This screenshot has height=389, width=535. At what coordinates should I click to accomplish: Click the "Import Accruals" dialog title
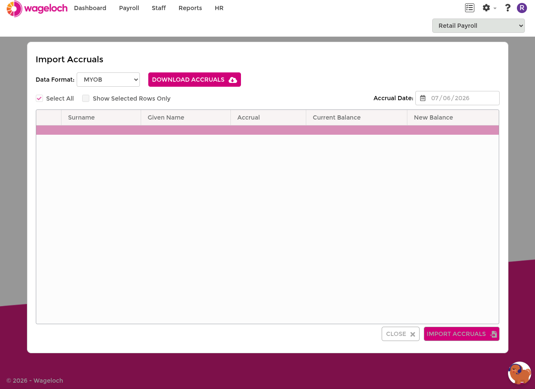70,59
